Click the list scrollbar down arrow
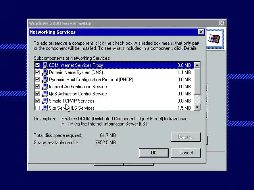The width and height of the screenshot is (254, 190). pyautogui.click(x=197, y=107)
